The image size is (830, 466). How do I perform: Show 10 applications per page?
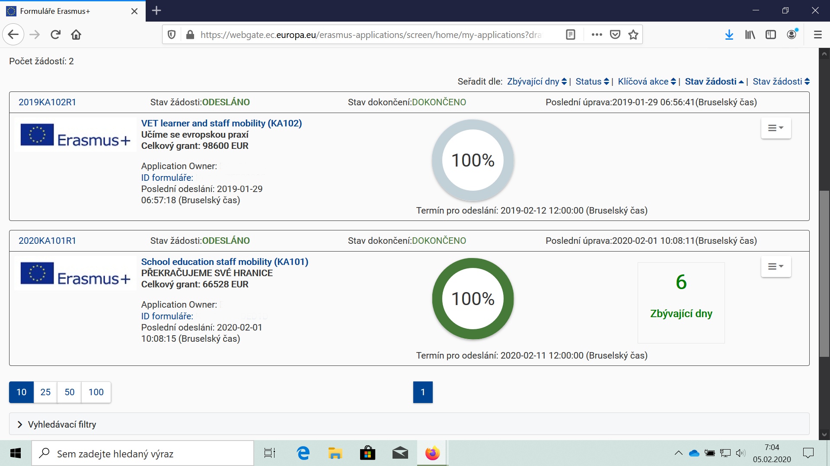pyautogui.click(x=22, y=392)
